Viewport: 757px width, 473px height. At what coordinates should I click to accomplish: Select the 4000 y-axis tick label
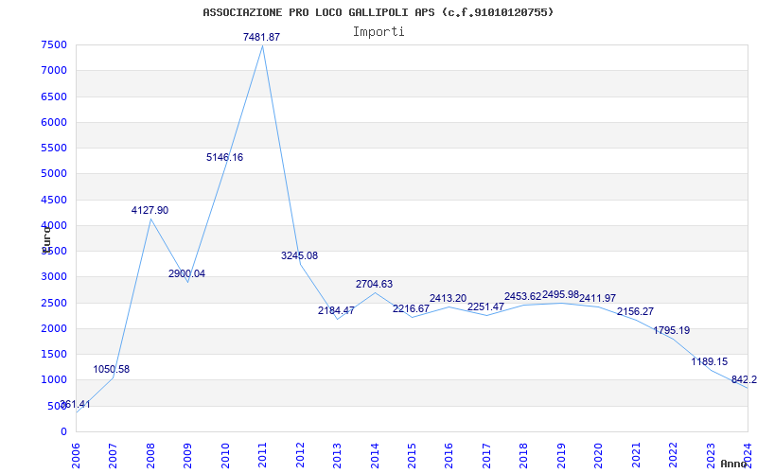tap(54, 225)
